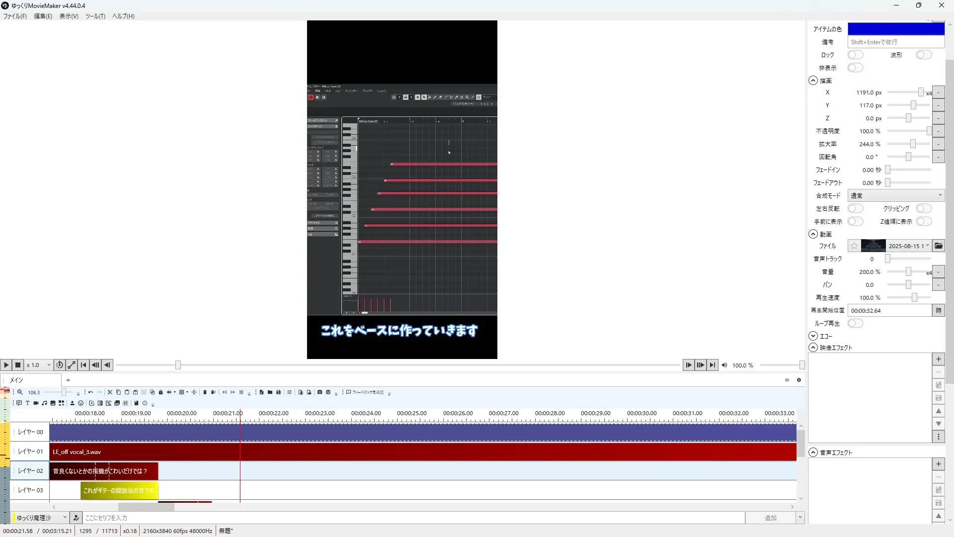Click the camera screenshot icon in toolbar
Screen dimensions: 954x537
coord(319,392)
